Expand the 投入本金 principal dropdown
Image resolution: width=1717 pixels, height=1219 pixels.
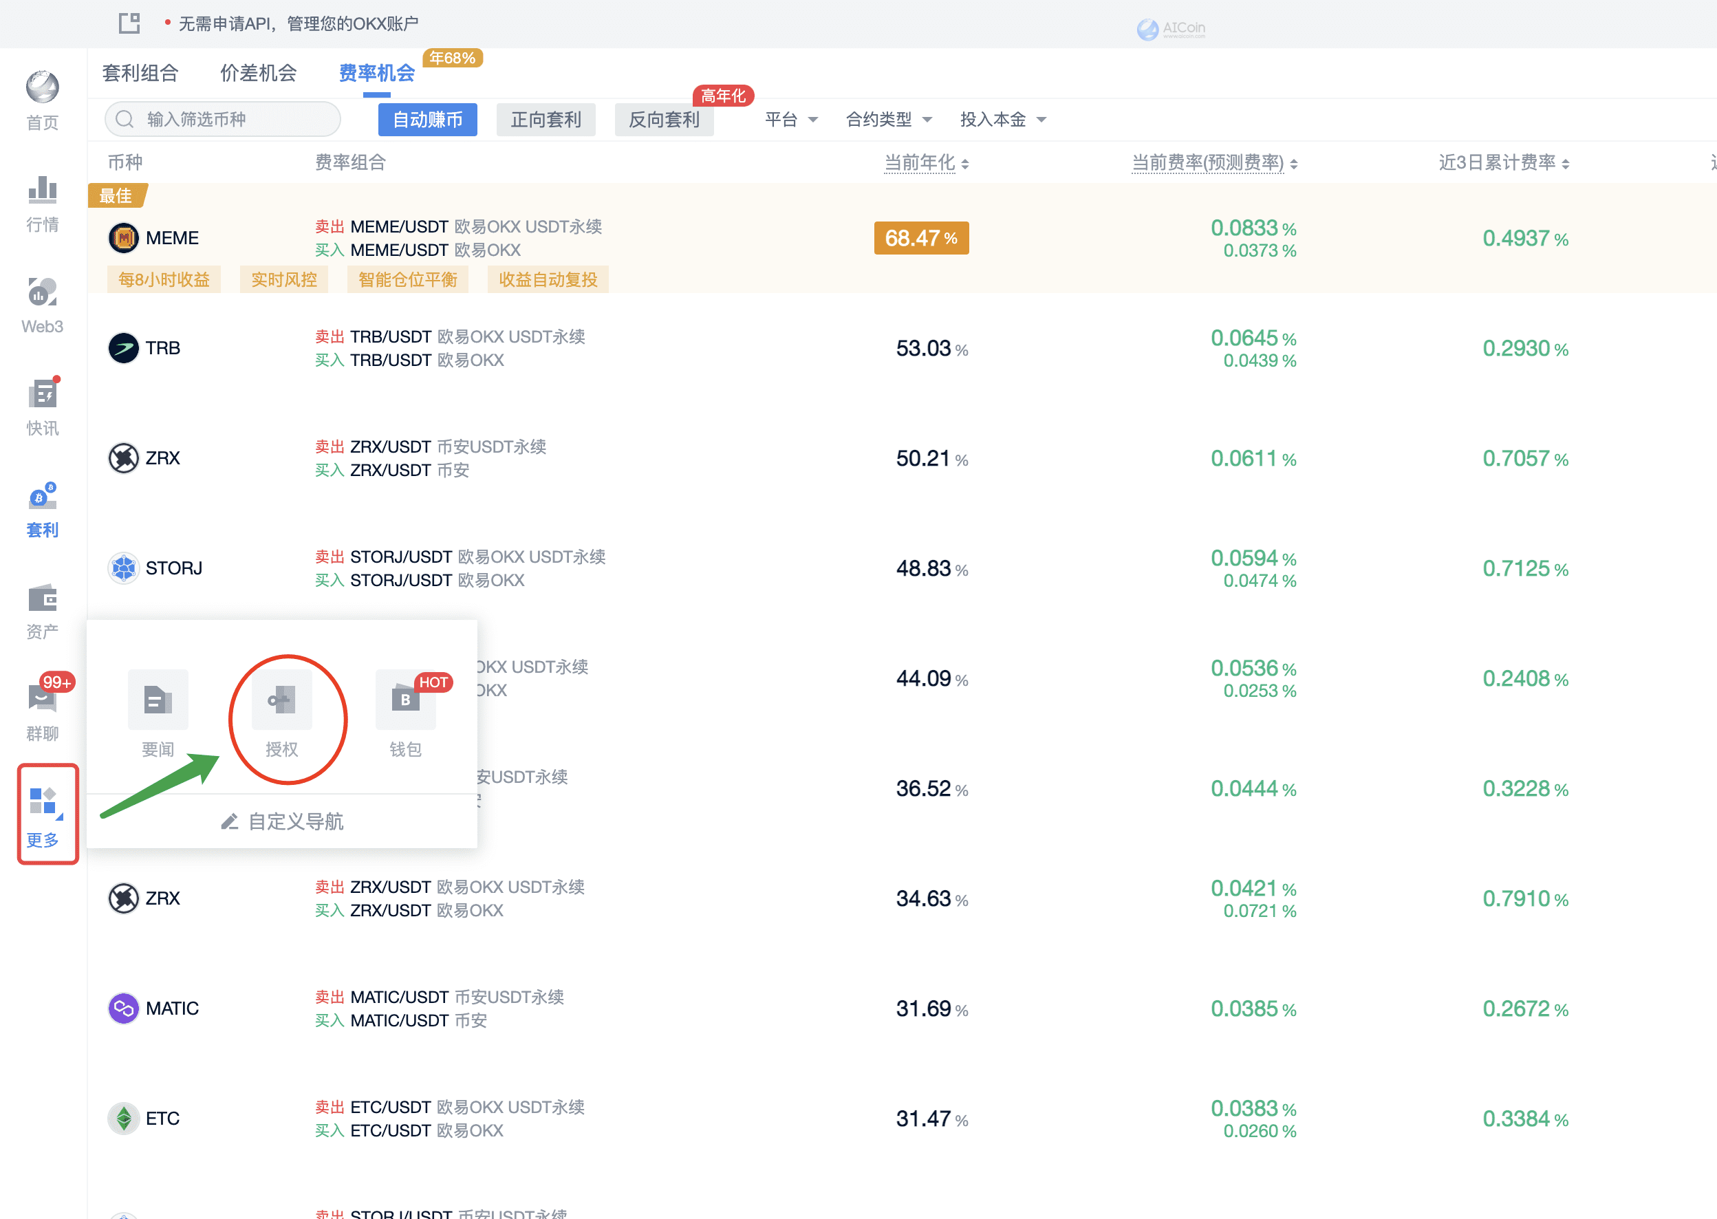[1004, 119]
